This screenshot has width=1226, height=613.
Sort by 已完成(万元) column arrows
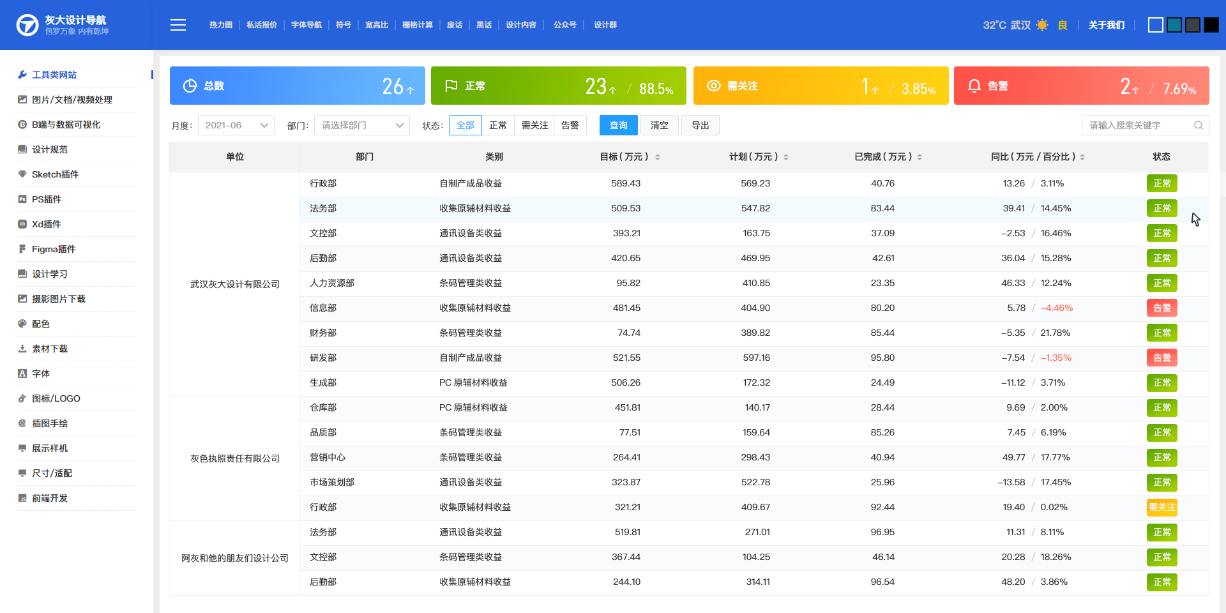pyautogui.click(x=919, y=157)
